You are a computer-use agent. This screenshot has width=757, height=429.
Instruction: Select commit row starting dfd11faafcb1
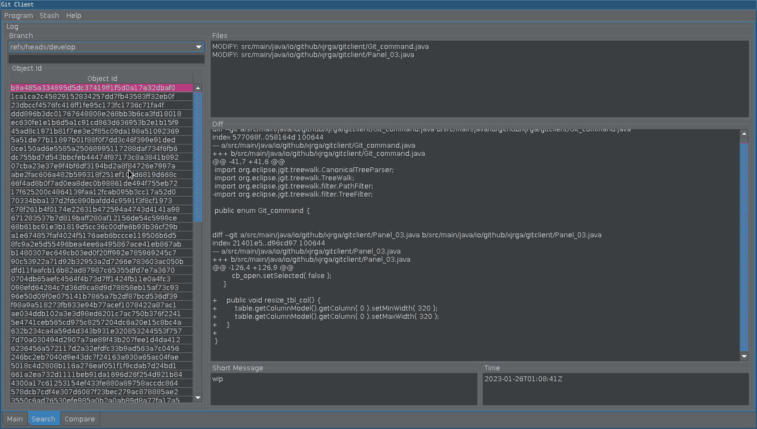pyautogui.click(x=102, y=270)
